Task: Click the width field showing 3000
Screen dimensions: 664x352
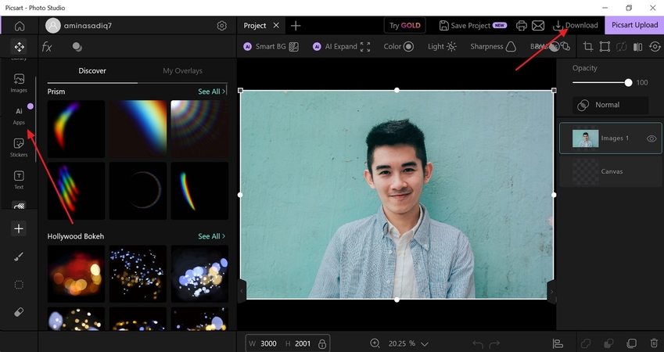Action: coord(268,343)
